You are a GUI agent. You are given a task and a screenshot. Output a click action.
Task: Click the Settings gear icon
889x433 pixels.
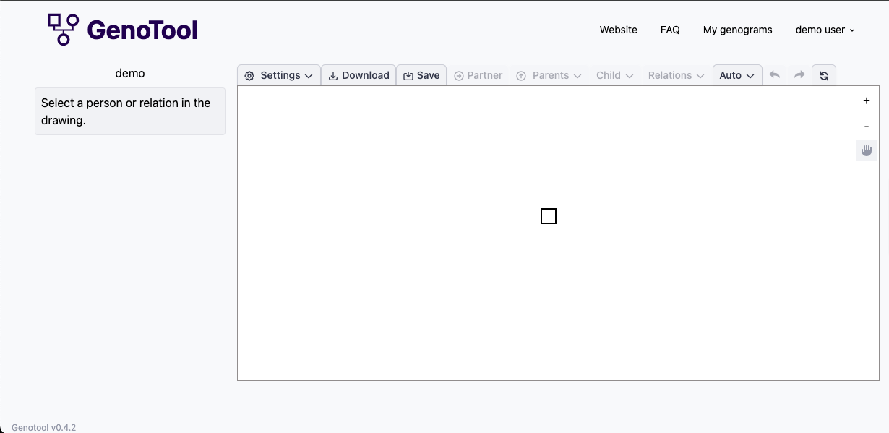tap(249, 75)
